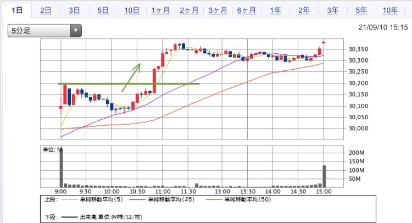
Task: Click the 単純移動平均(50) legend label
Action: [248, 199]
